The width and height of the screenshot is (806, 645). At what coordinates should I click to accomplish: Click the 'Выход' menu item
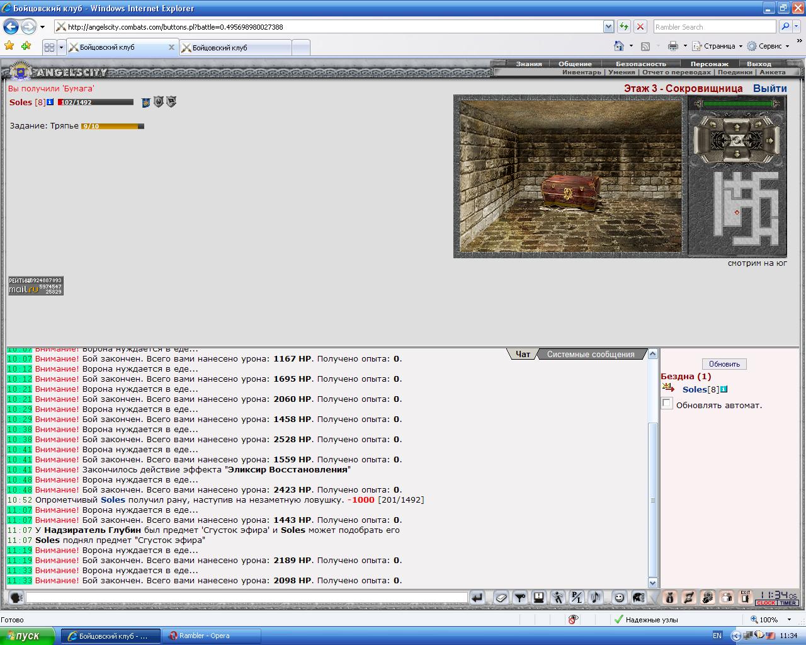[x=759, y=64]
